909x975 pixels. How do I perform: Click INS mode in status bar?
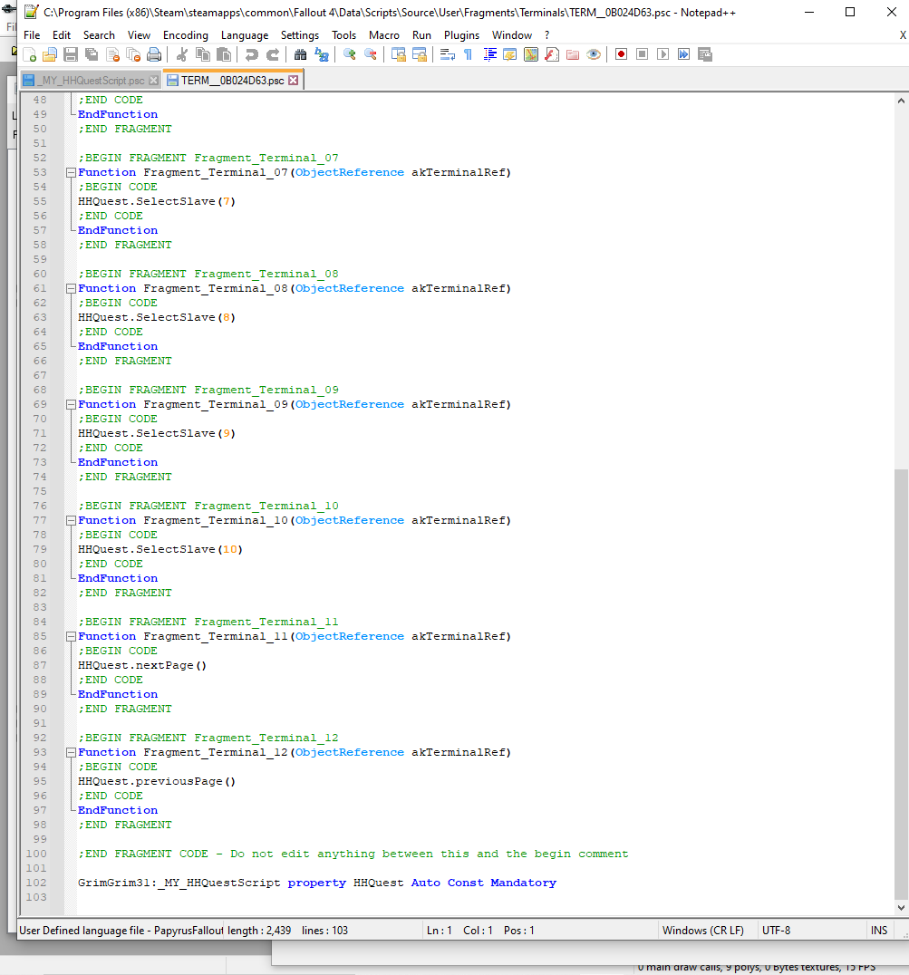pos(878,931)
